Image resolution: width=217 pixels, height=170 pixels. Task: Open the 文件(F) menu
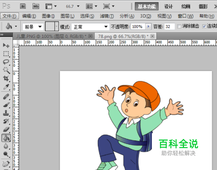point(10,16)
